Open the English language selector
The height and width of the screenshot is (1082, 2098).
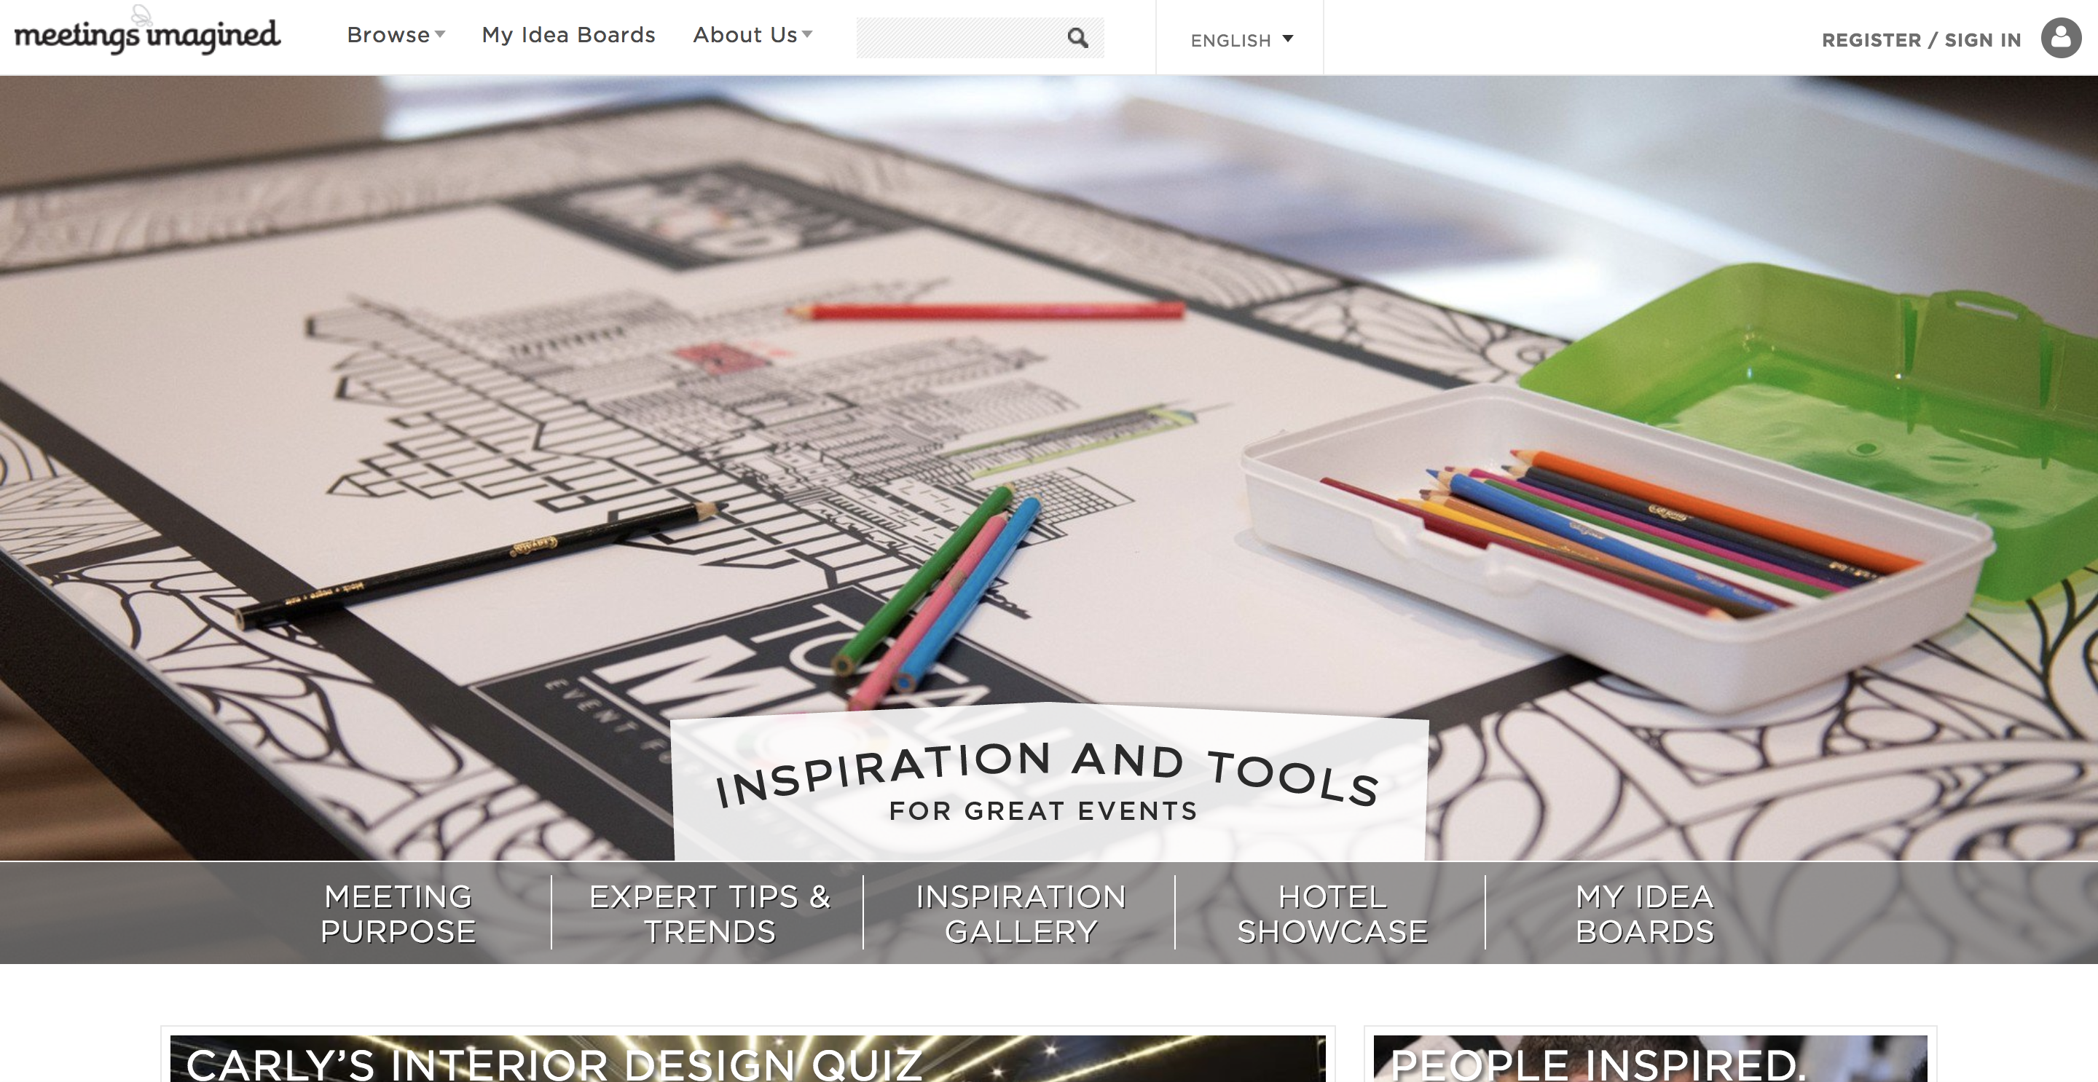[x=1241, y=40]
